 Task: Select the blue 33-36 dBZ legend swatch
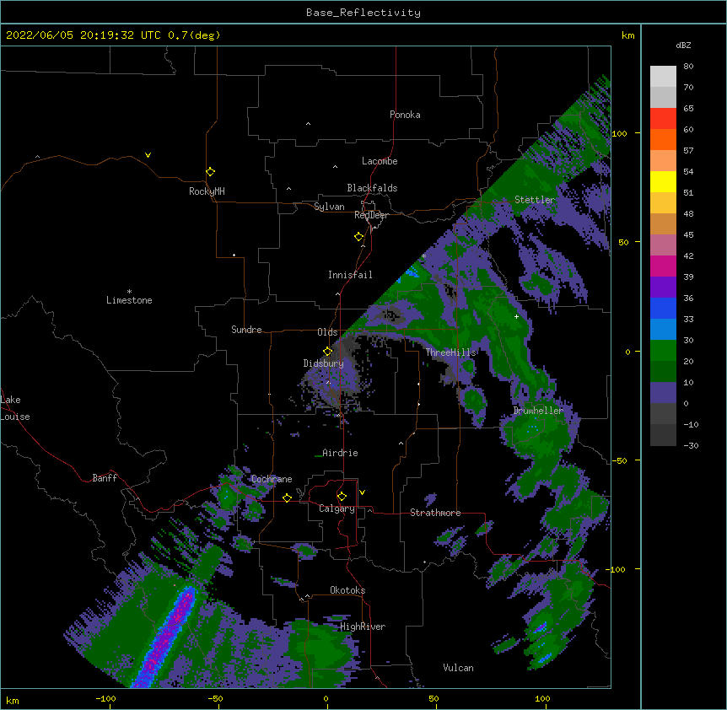pos(663,308)
